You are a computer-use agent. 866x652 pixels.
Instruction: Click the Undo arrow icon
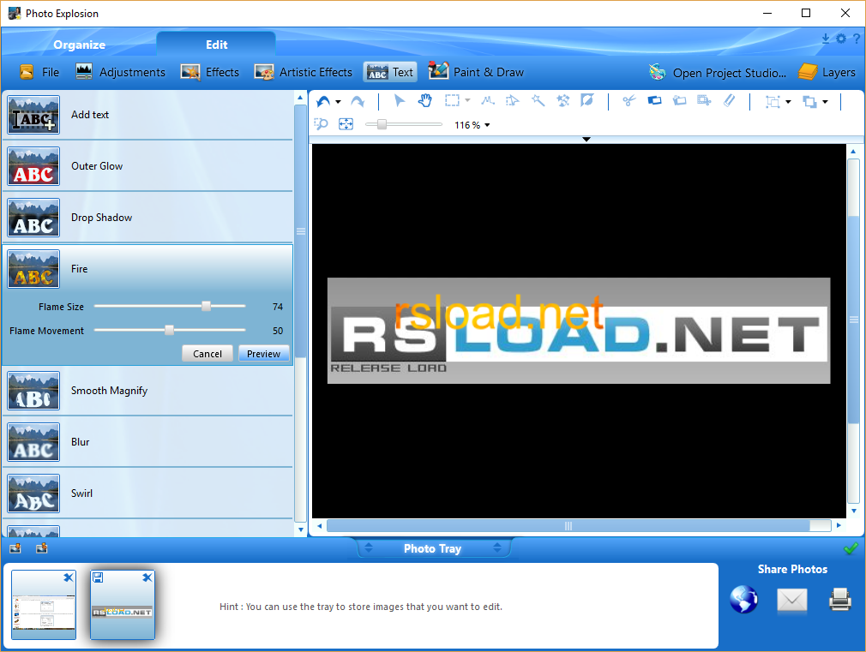[x=323, y=101]
